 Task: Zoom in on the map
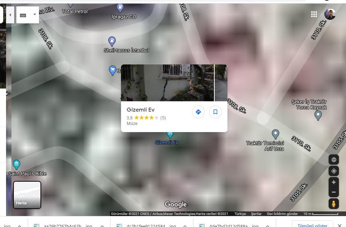334,182
